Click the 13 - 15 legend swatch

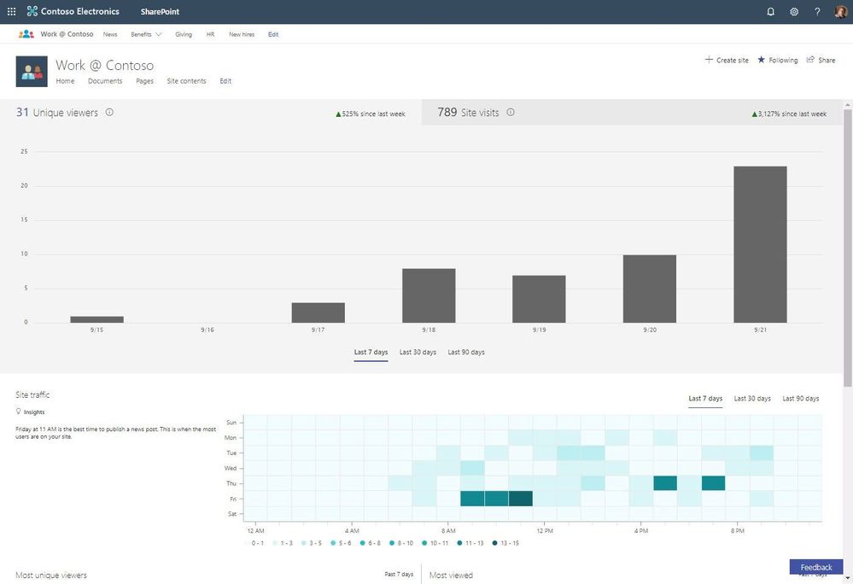(x=494, y=543)
